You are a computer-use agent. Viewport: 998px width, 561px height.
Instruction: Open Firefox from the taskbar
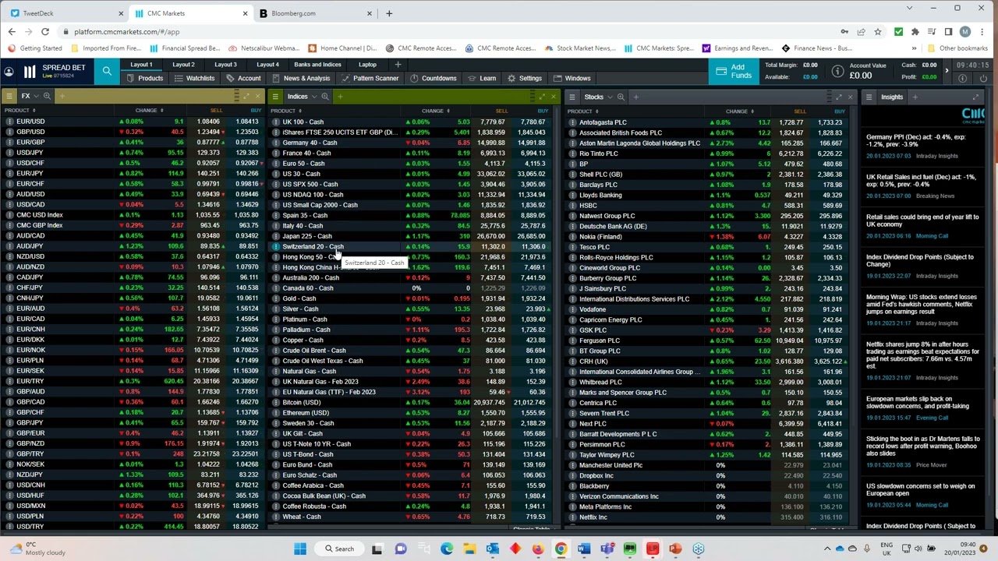coord(538,549)
